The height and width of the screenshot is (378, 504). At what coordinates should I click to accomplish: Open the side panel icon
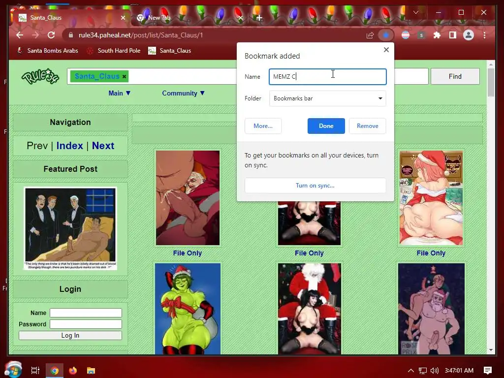(x=453, y=35)
